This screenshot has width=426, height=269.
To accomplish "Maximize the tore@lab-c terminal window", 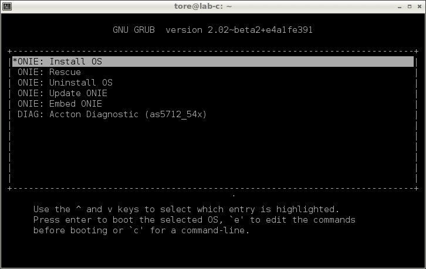I will click(410, 6).
